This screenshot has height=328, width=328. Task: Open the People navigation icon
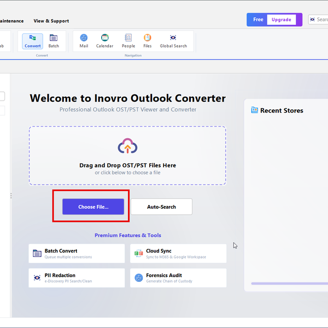[128, 41]
